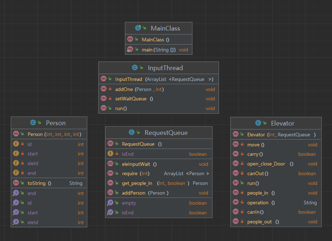Viewport: 332px width, 241px height.
Task: Click the property icon beside RequestQueue's empty
Action: coord(110,203)
